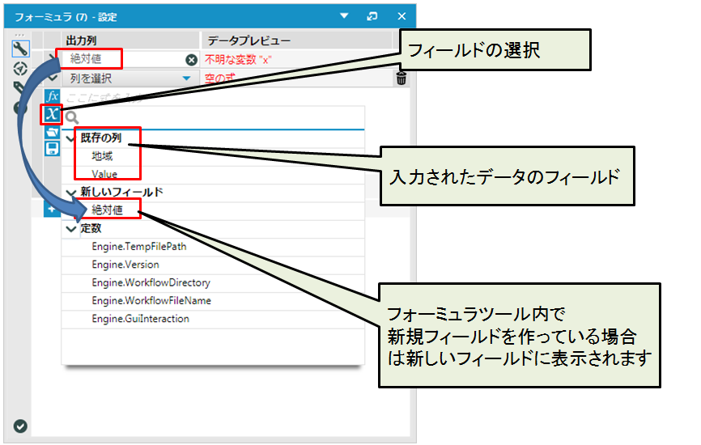Clear the 絶対値 output column name

tap(191, 60)
